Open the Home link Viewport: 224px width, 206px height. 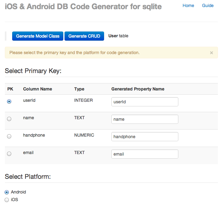coord(188,6)
